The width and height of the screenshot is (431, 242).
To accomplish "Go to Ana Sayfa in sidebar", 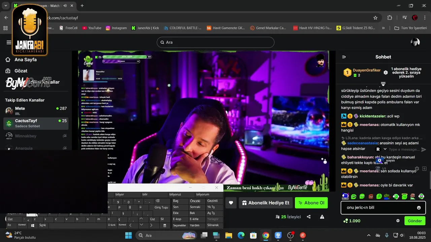I will (x=21, y=59).
